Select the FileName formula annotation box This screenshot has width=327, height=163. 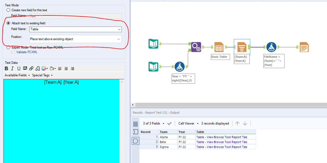click(274, 61)
